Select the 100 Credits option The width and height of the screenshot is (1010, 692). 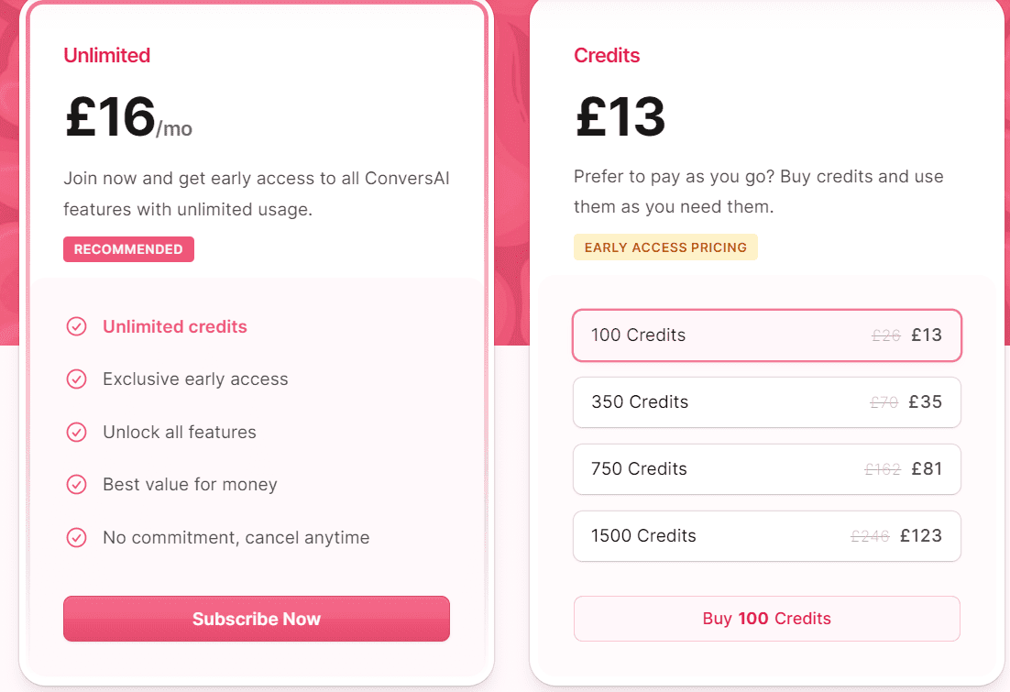[767, 335]
